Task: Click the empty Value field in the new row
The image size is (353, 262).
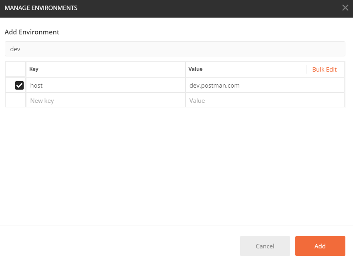Action: coord(264,100)
